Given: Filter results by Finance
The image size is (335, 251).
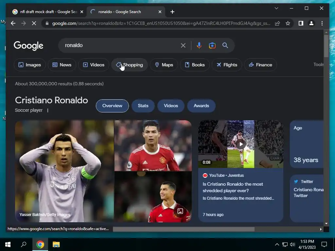Looking at the screenshot, I should (260, 65).
